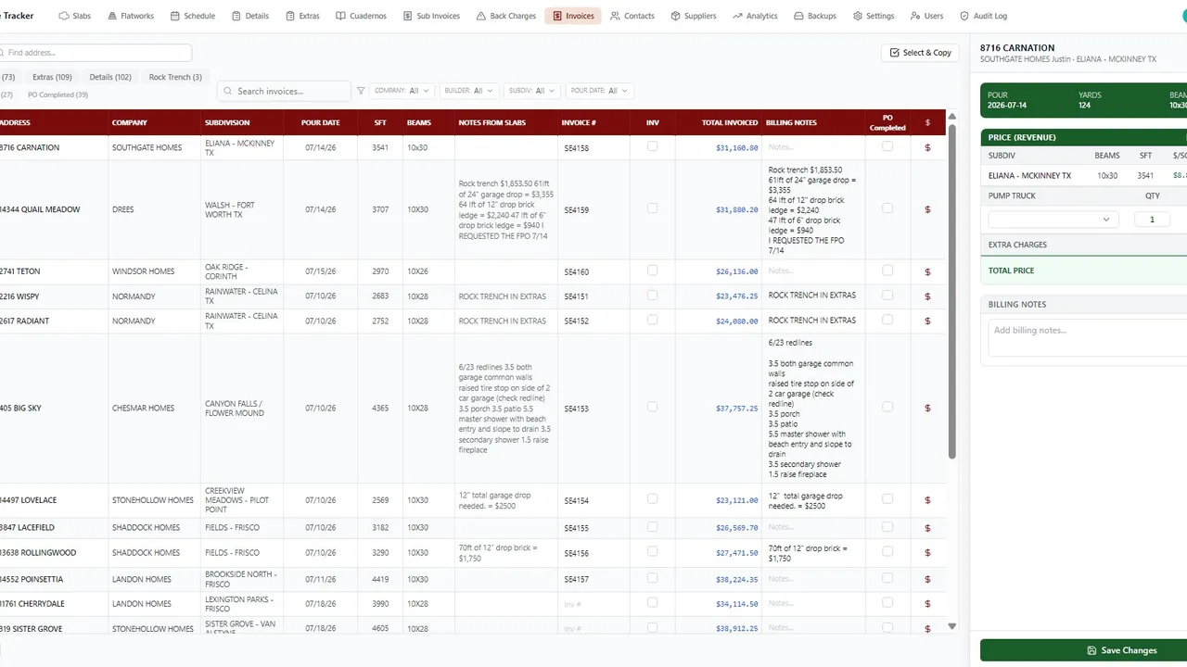The width and height of the screenshot is (1187, 667).
Task: Open the Builder filter dropdown
Action: pyautogui.click(x=469, y=91)
